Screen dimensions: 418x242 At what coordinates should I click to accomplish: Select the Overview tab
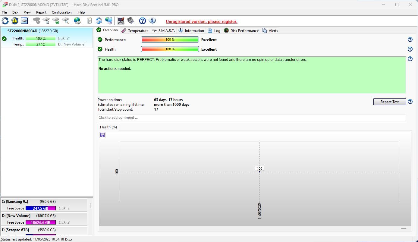(x=107, y=30)
